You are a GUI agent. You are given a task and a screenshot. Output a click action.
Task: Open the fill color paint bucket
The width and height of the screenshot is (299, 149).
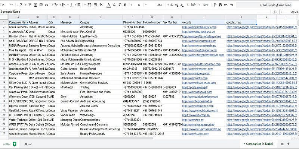click(101, 5)
